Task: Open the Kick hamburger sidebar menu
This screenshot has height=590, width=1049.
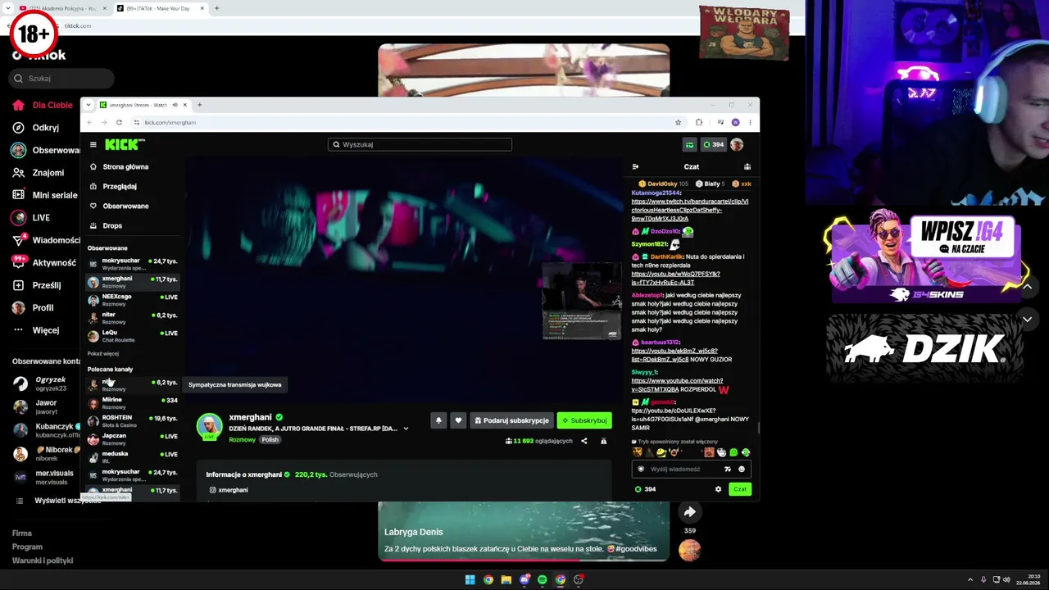Action: 93,144
